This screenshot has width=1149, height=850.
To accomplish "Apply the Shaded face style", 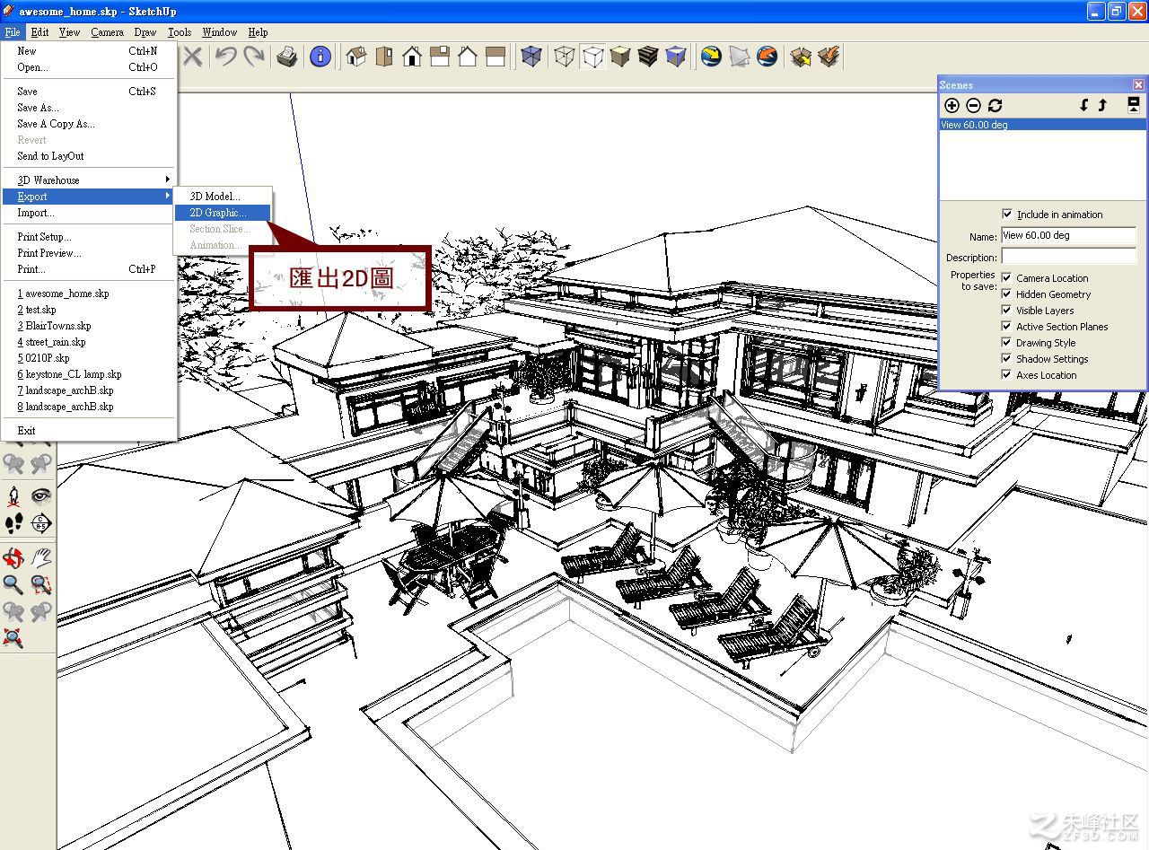I will (x=619, y=57).
